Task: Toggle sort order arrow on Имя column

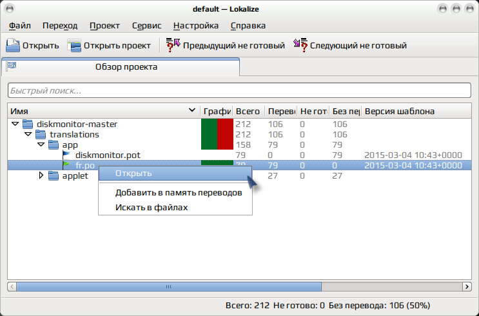Action: coord(192,110)
